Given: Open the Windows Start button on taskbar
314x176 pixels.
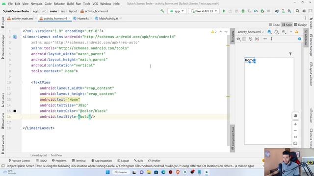Looking at the screenshot, I should [x=107, y=172].
